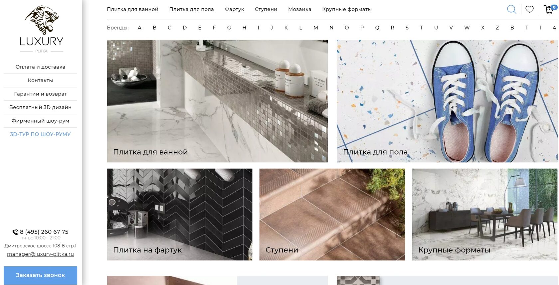Click the Luxury Plitka lion logo
The image size is (559, 285).
(x=42, y=29)
